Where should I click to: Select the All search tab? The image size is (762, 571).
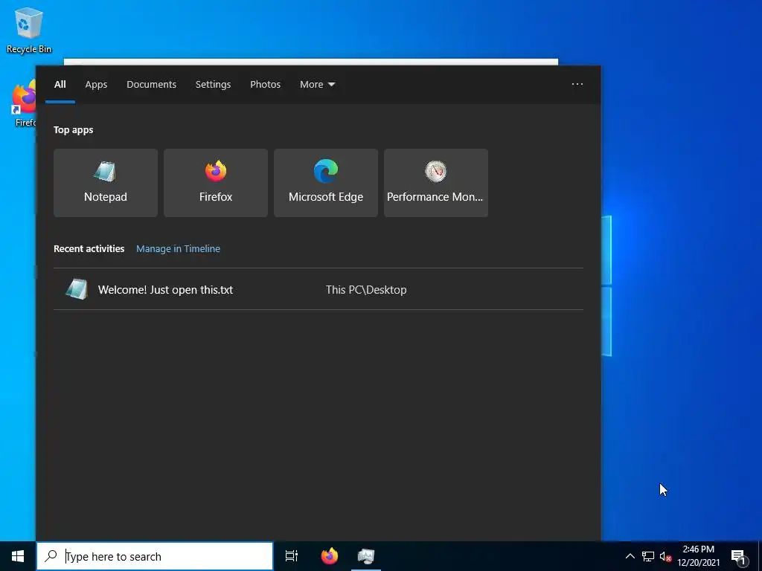click(x=60, y=85)
